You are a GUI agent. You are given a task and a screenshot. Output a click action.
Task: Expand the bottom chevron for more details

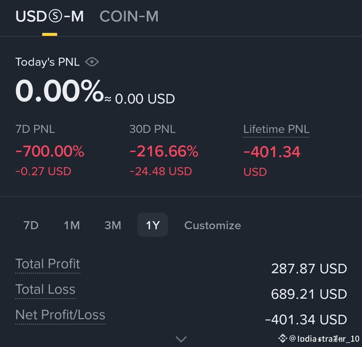coord(181,339)
